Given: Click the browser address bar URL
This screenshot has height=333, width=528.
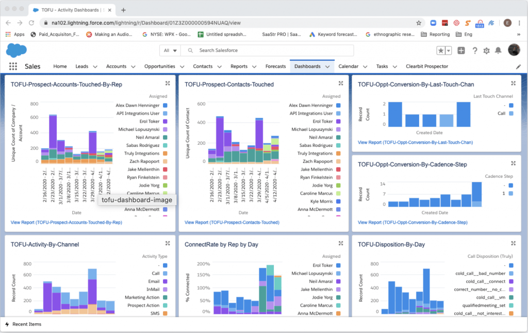Looking at the screenshot, I should (146, 23).
